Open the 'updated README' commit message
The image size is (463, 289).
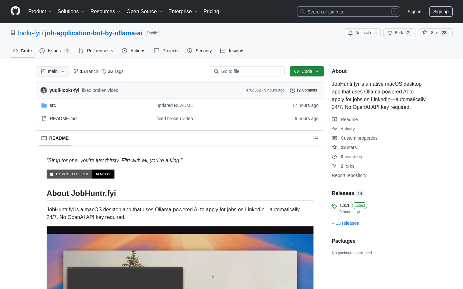click(175, 105)
